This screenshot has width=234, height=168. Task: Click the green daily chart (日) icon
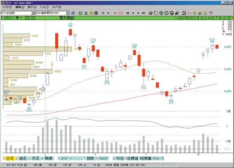click(x=80, y=13)
